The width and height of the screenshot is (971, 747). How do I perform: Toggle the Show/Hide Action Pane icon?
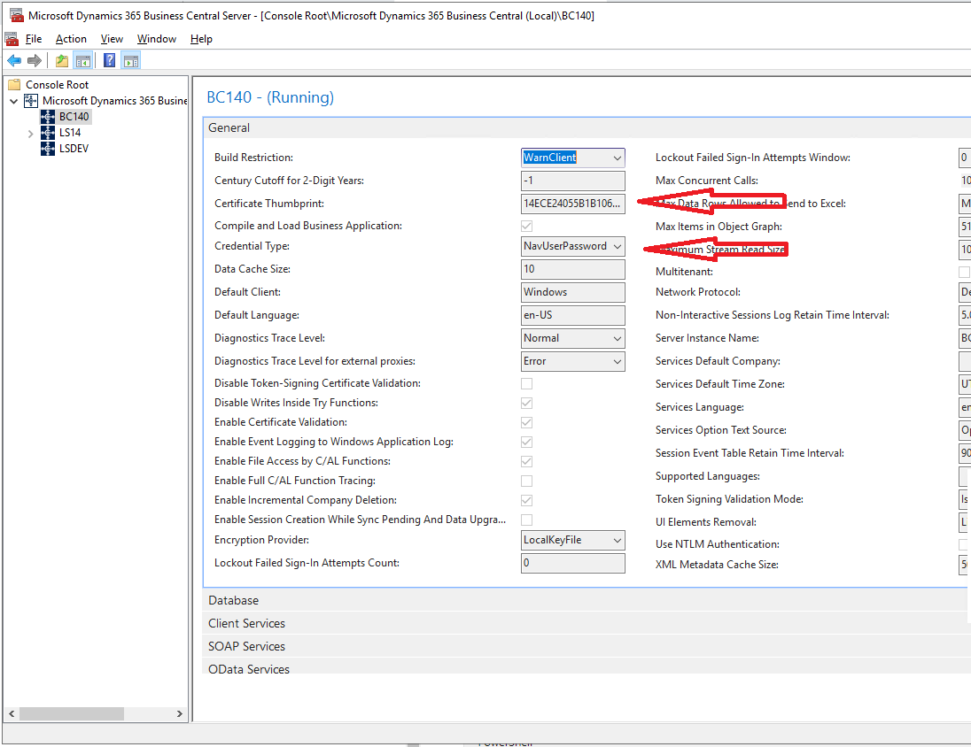point(131,61)
